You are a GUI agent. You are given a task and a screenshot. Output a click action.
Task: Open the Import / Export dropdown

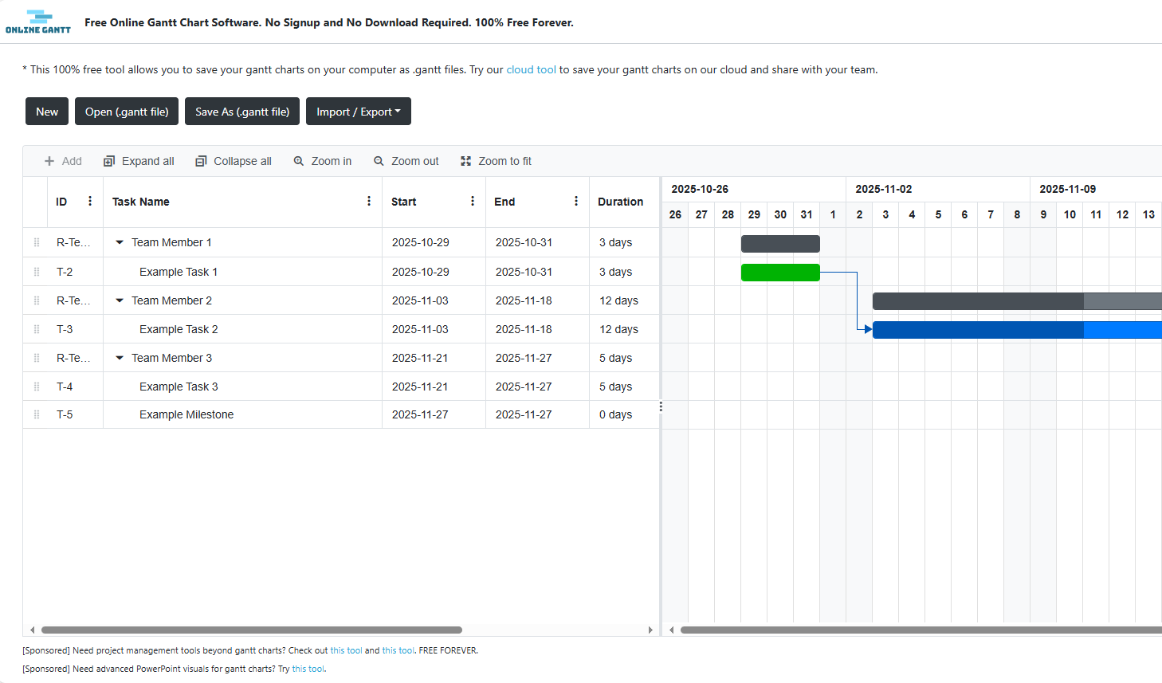coord(358,111)
